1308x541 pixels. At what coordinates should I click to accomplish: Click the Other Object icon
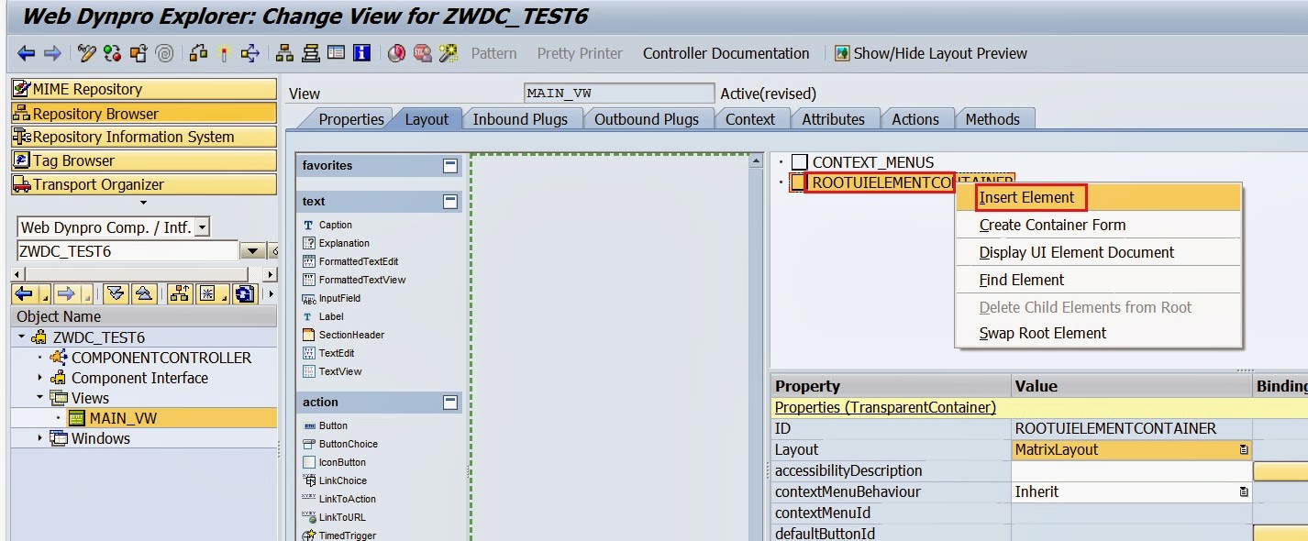pyautogui.click(x=139, y=53)
